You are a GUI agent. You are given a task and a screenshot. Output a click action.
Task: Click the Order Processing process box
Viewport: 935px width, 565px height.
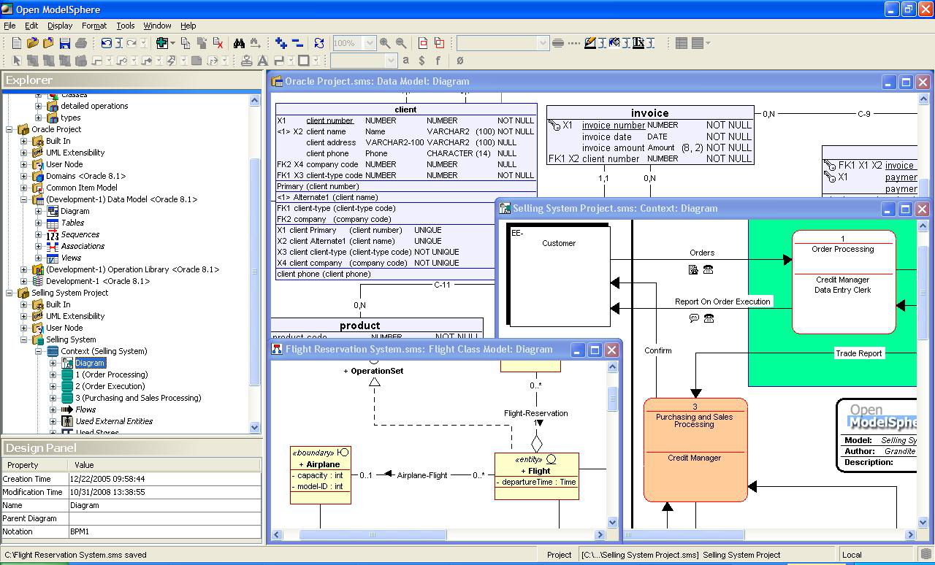click(843, 282)
